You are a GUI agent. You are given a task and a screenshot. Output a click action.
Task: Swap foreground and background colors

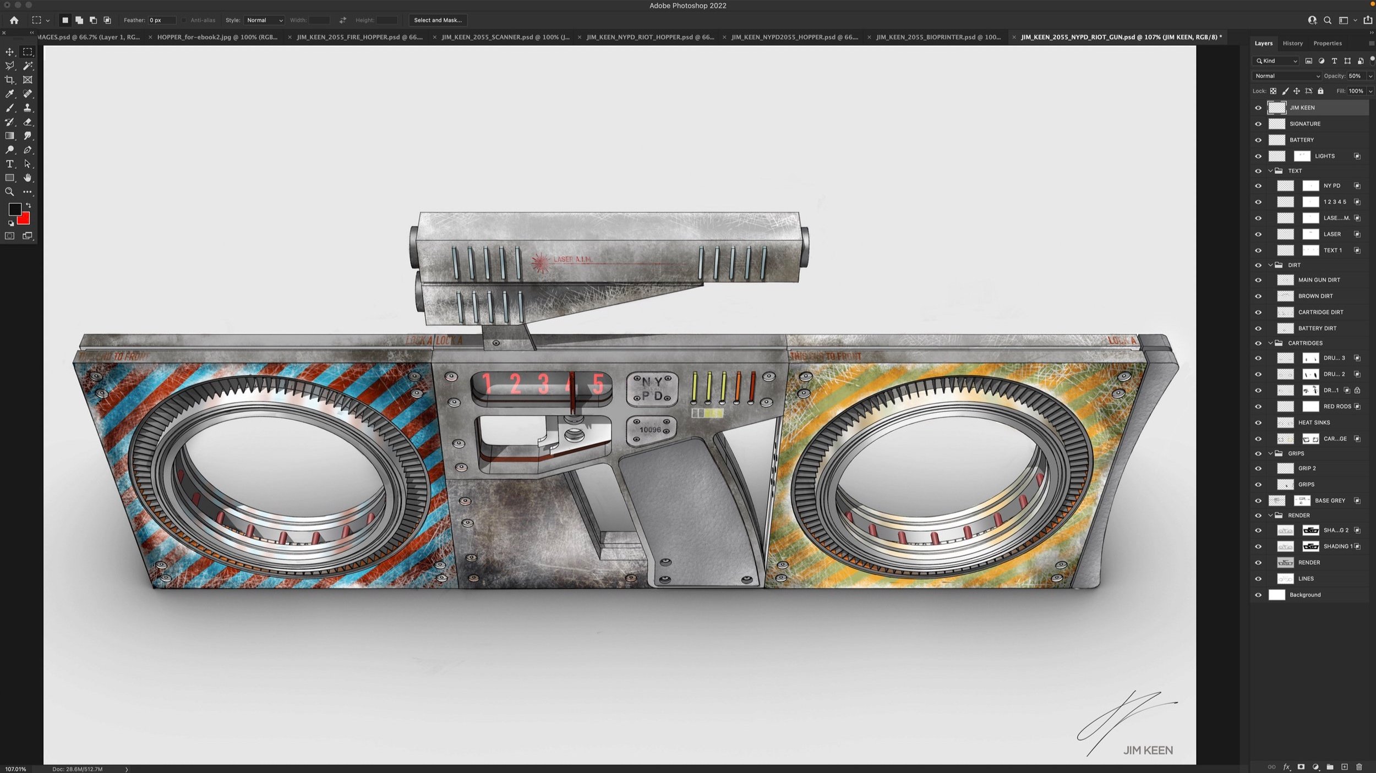pyautogui.click(x=28, y=205)
